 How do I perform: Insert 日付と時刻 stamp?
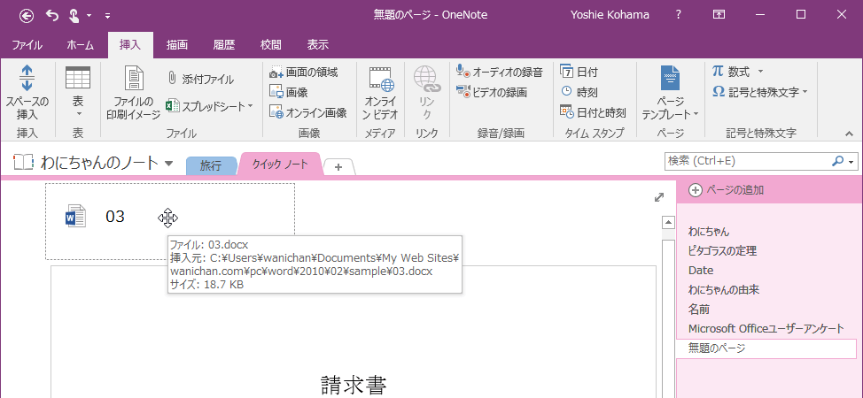[x=593, y=112]
